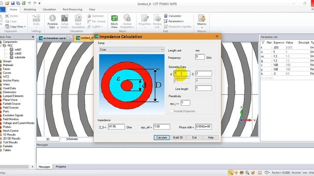Open the Macros tool
314x176 pixels.
pos(202,22)
